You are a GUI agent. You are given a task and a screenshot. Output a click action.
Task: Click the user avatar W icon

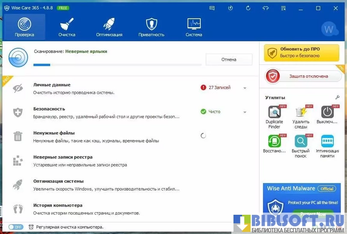click(329, 29)
